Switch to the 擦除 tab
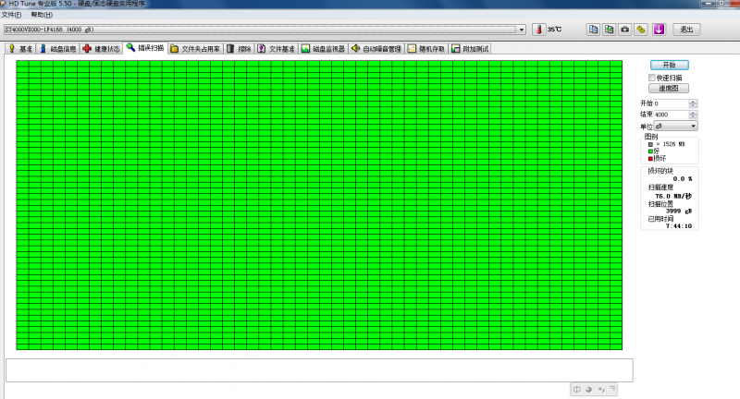Viewport: 740px width, 399px height. tap(239, 49)
